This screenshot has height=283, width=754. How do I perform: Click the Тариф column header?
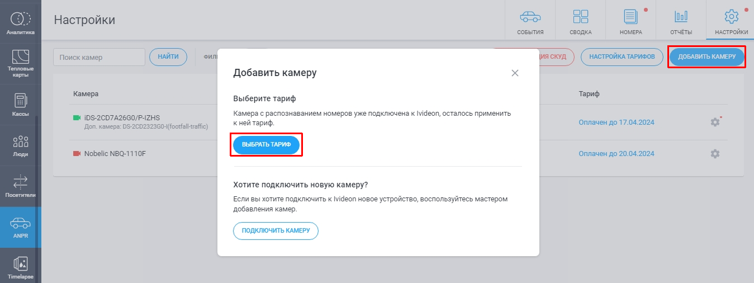[589, 93]
